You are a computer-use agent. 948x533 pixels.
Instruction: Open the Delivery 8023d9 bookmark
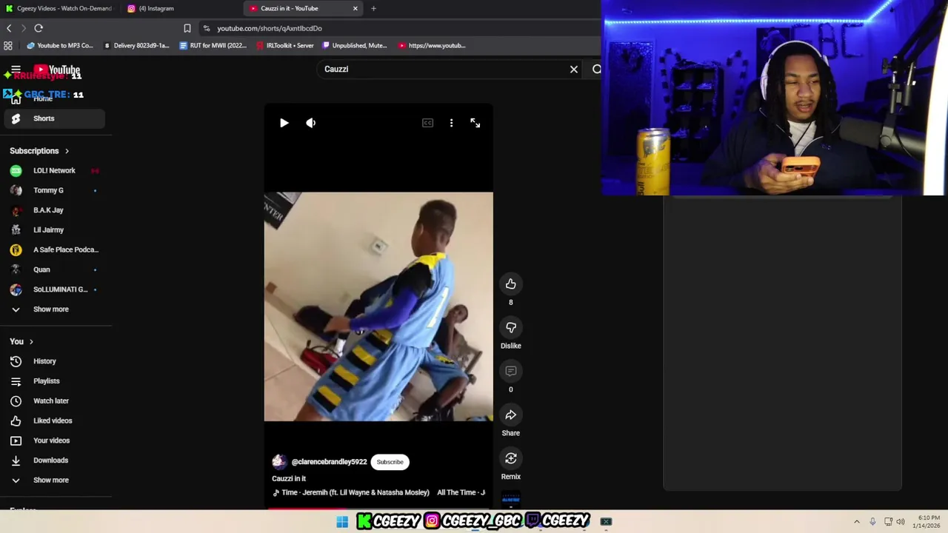[x=137, y=45]
